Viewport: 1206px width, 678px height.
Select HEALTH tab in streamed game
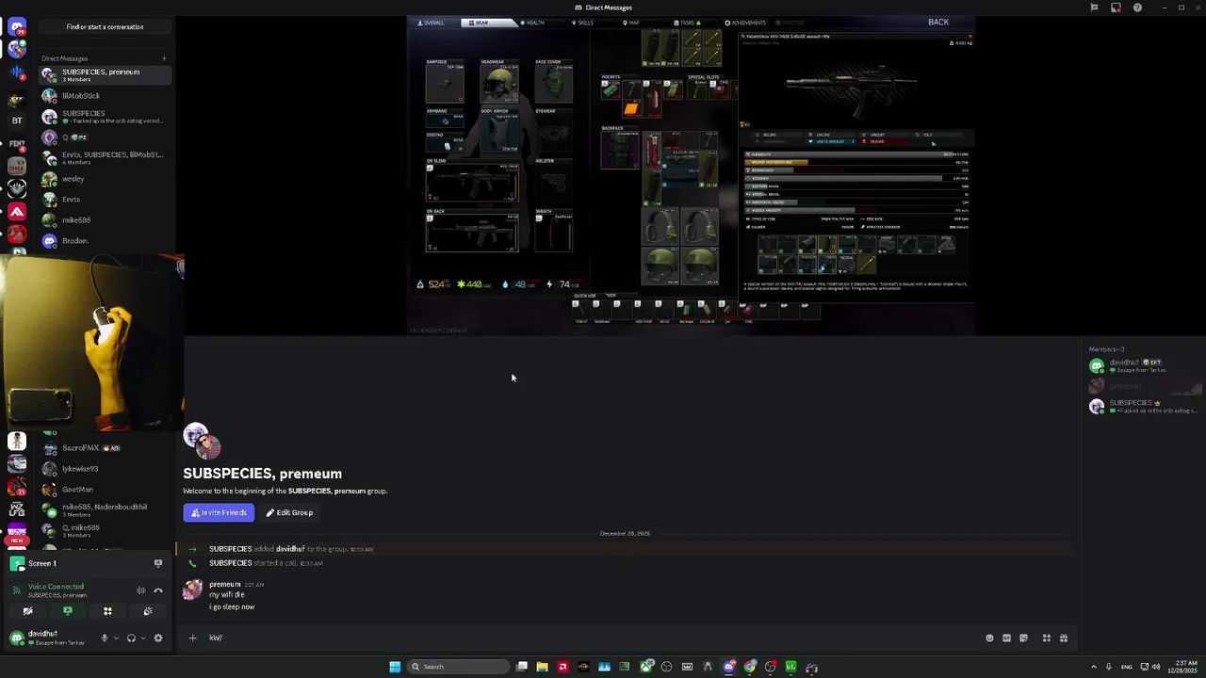coord(531,23)
